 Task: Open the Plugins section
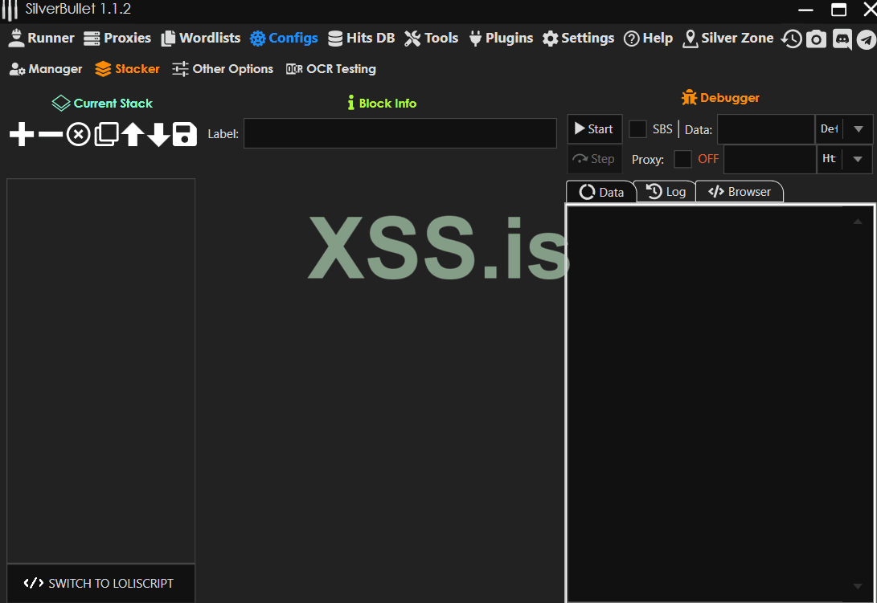point(501,38)
